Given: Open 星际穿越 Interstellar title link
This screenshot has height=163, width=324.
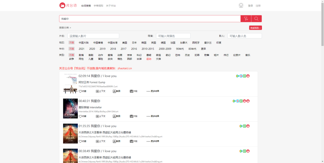Looking at the screenshot, I should [90, 107].
